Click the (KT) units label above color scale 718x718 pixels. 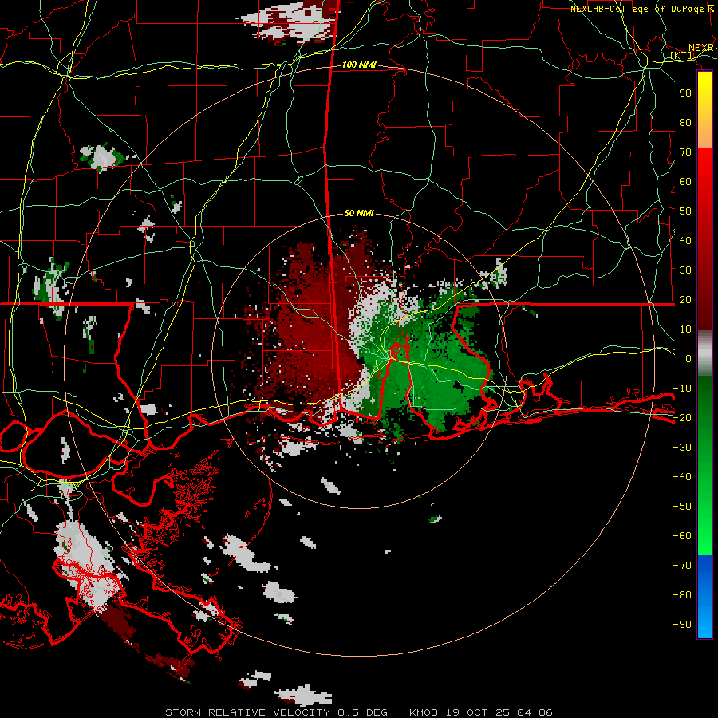click(682, 56)
